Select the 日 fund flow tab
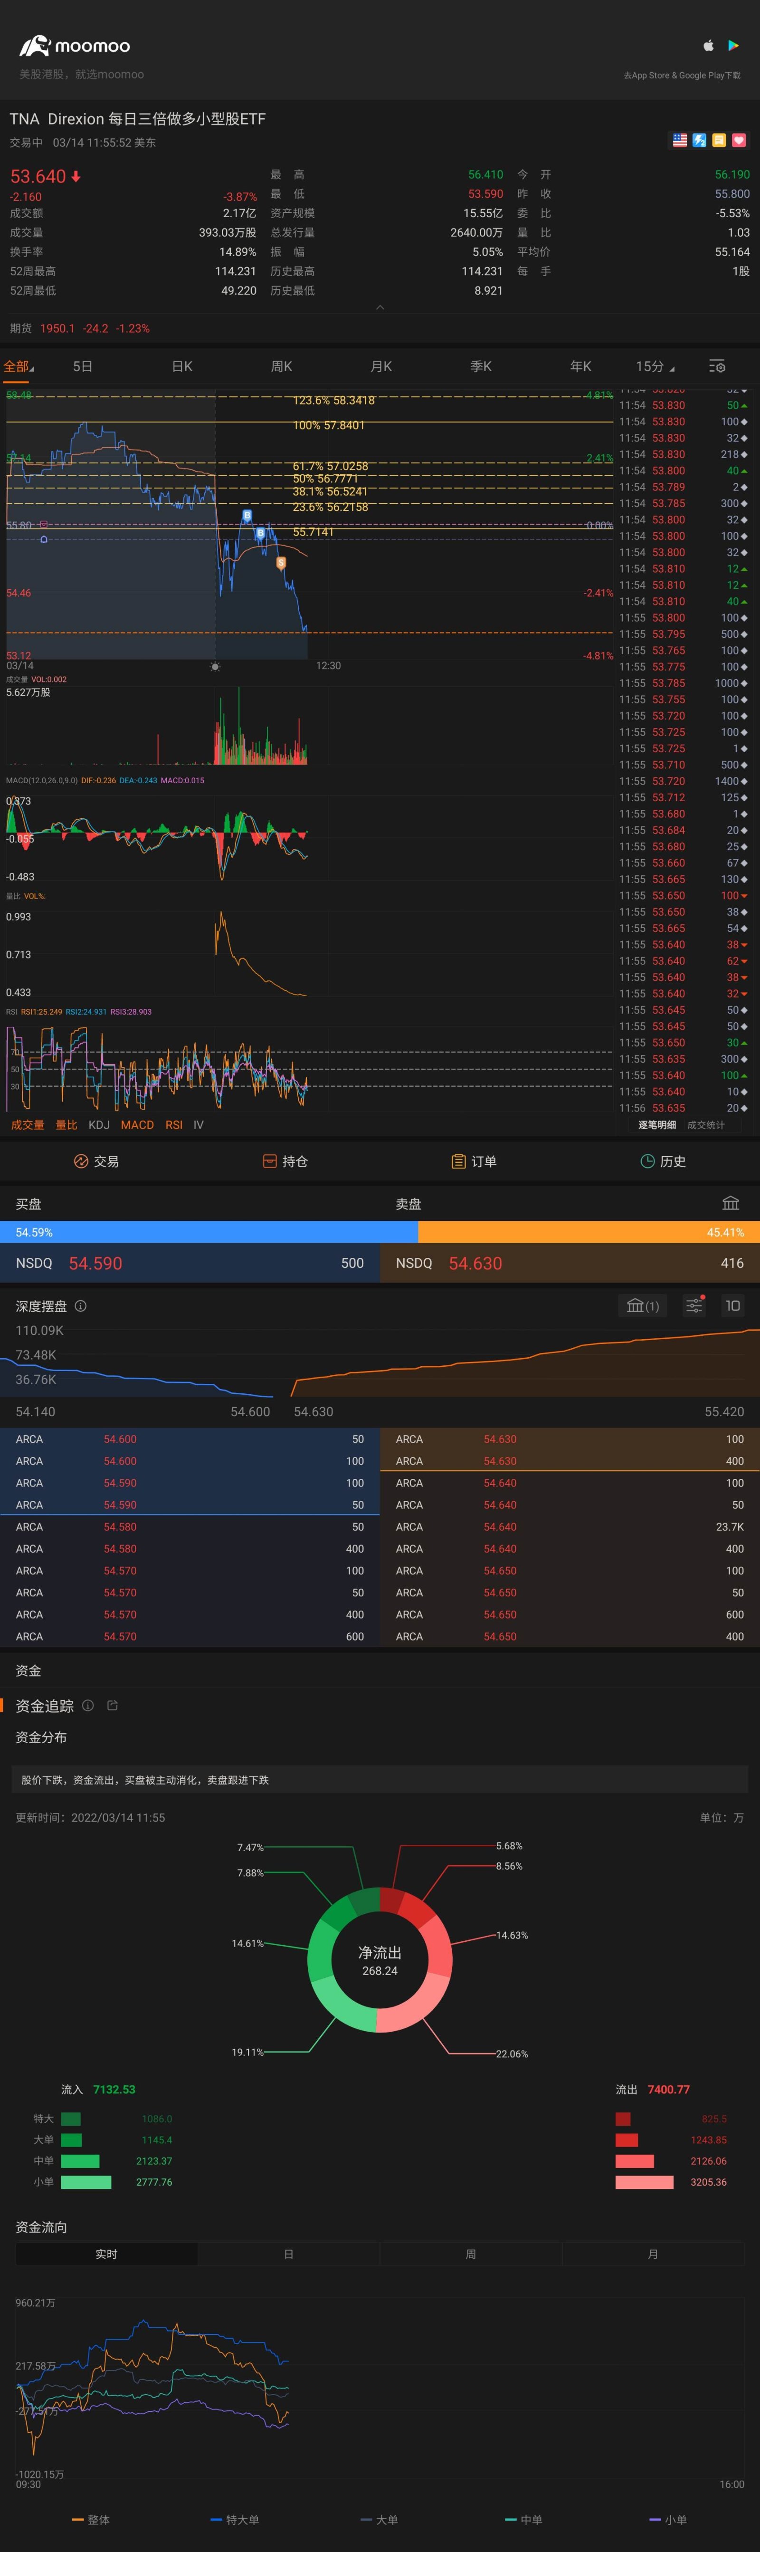 [289, 2254]
